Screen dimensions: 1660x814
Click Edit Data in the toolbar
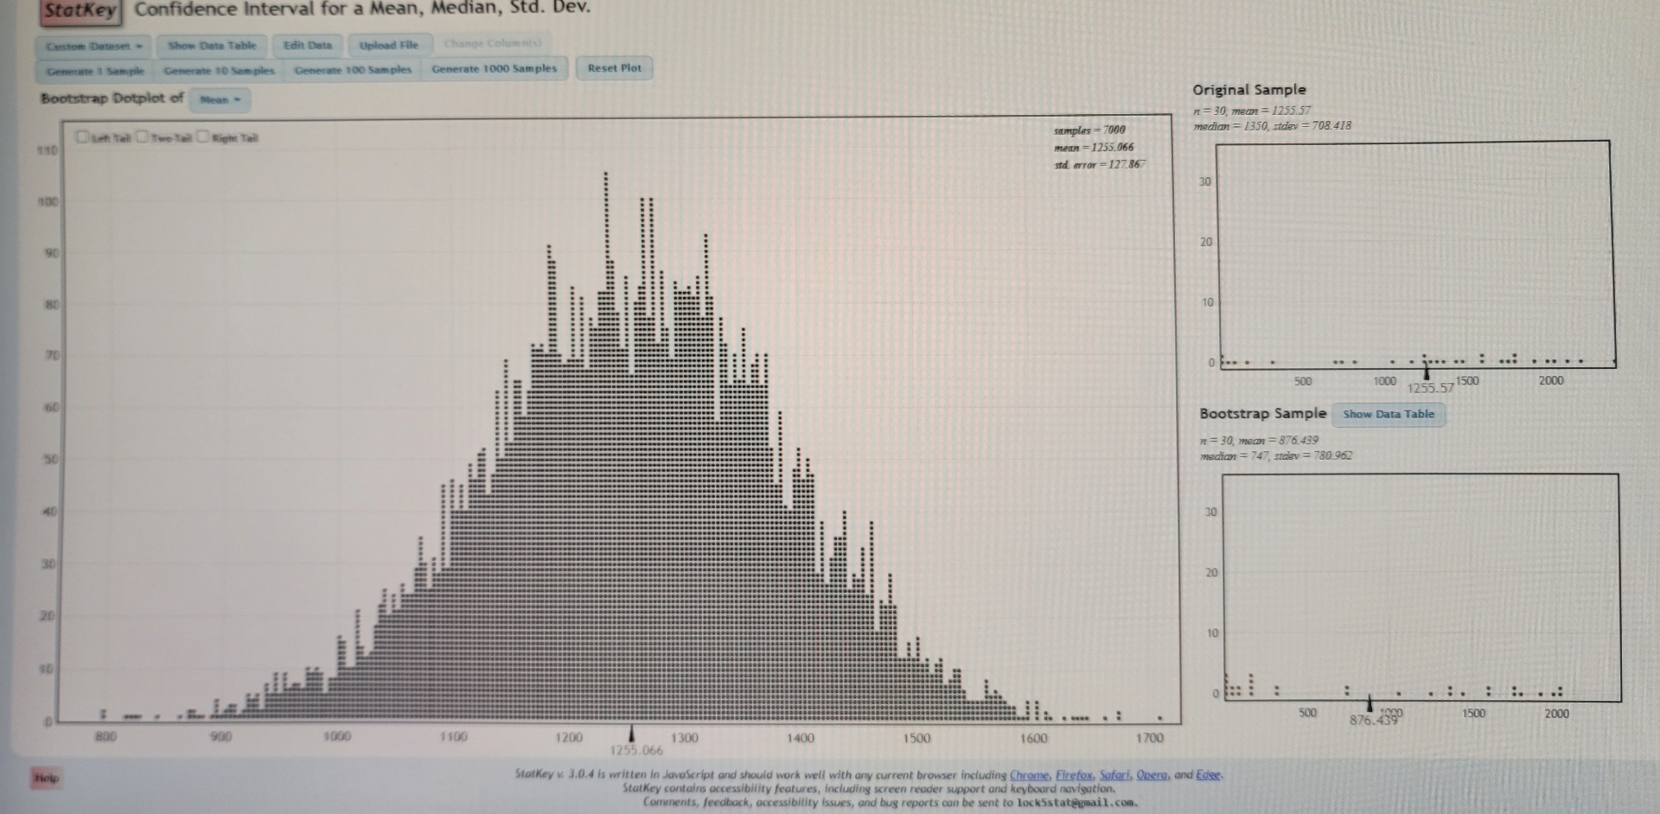[307, 46]
